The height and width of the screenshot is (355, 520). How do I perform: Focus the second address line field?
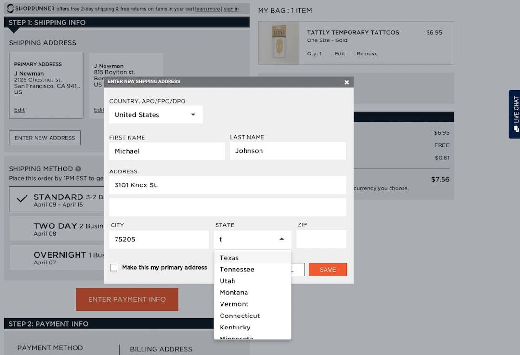click(227, 208)
